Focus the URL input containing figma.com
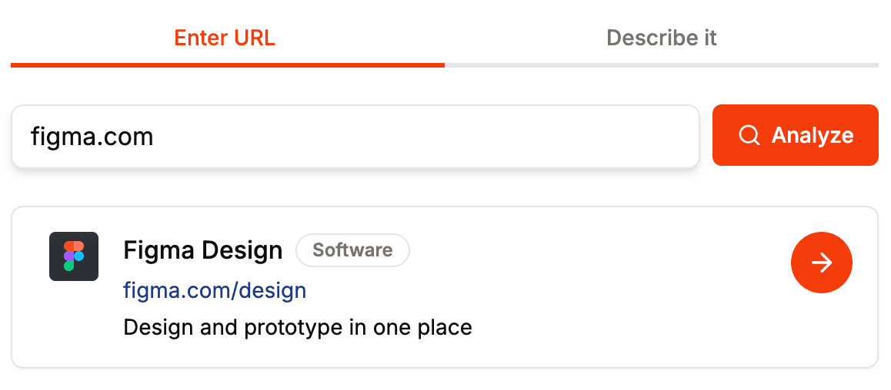Image resolution: width=891 pixels, height=390 pixels. 354,137
